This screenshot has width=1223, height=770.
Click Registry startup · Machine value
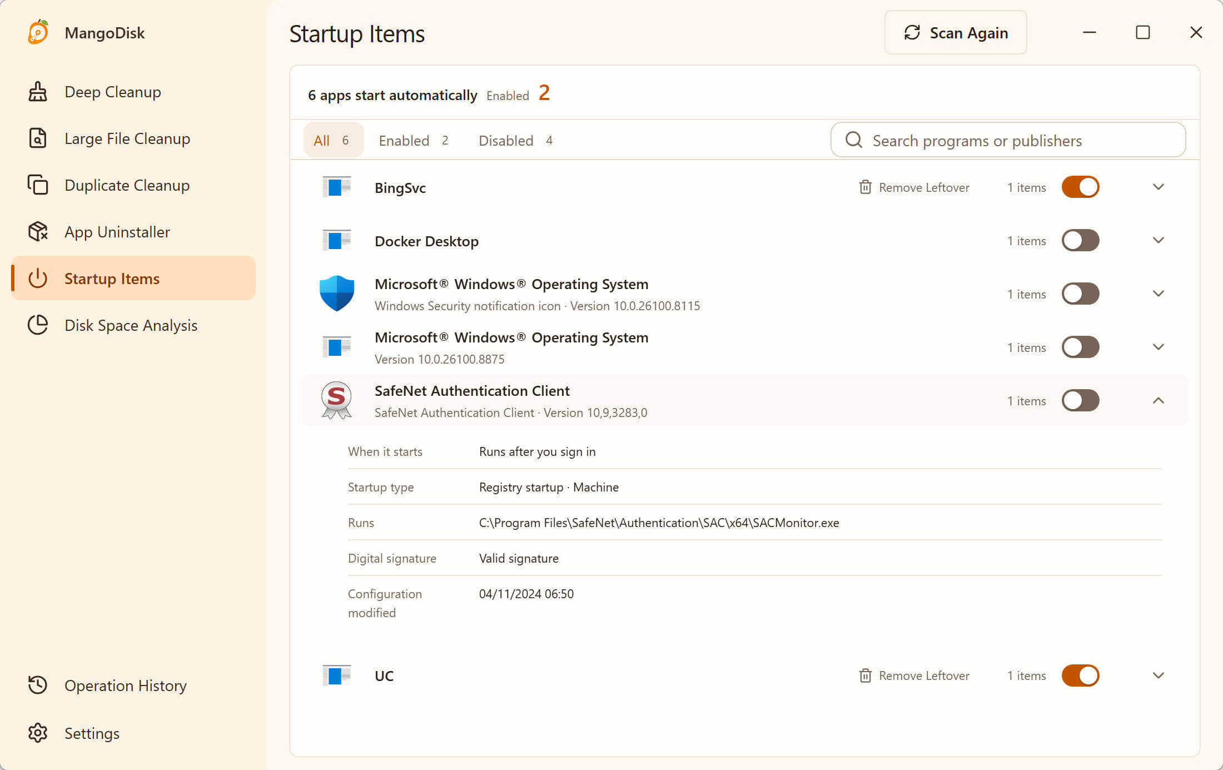[549, 487]
